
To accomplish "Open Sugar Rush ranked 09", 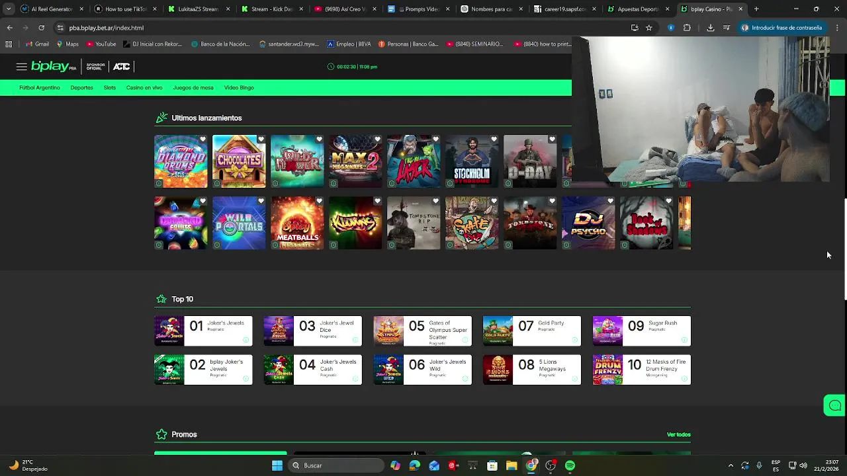I will click(641, 331).
